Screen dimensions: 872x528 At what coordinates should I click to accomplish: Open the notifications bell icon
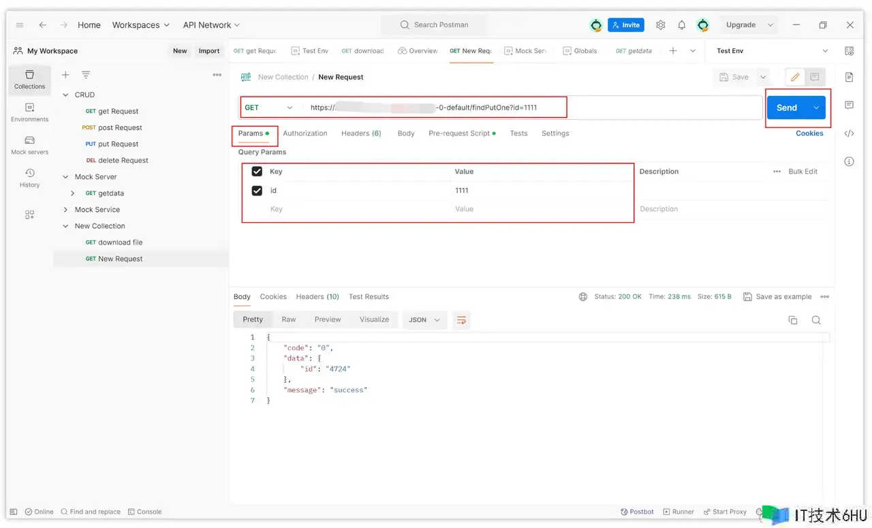click(681, 25)
